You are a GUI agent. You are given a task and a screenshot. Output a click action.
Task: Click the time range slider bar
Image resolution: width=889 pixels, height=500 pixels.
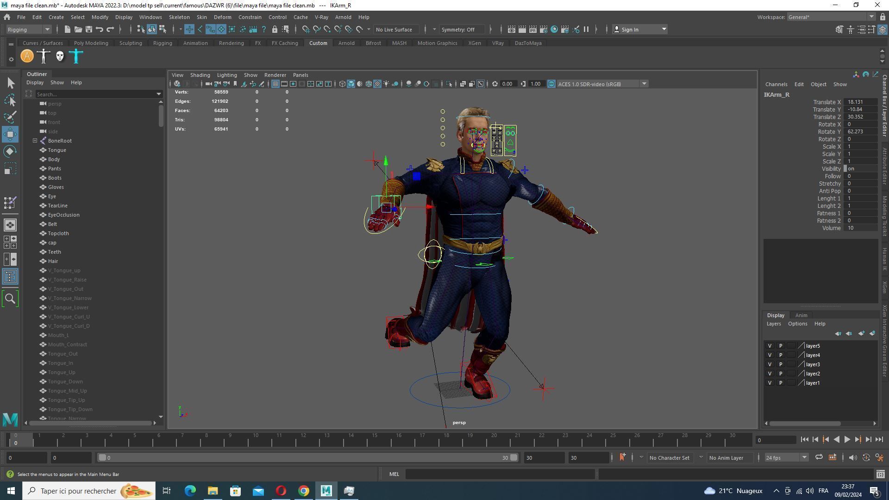(308, 458)
